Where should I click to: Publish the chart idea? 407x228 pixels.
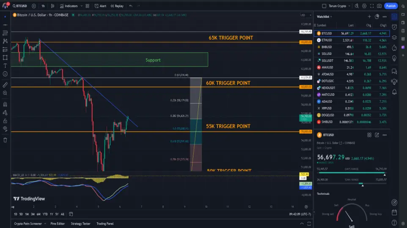(391, 6)
